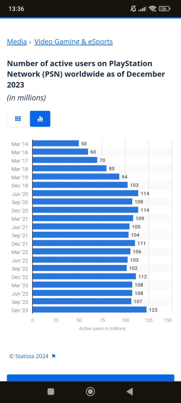Viewport: 181px width, 403px height.
Task: Select the bar chart view icon
Action: [x=40, y=119]
